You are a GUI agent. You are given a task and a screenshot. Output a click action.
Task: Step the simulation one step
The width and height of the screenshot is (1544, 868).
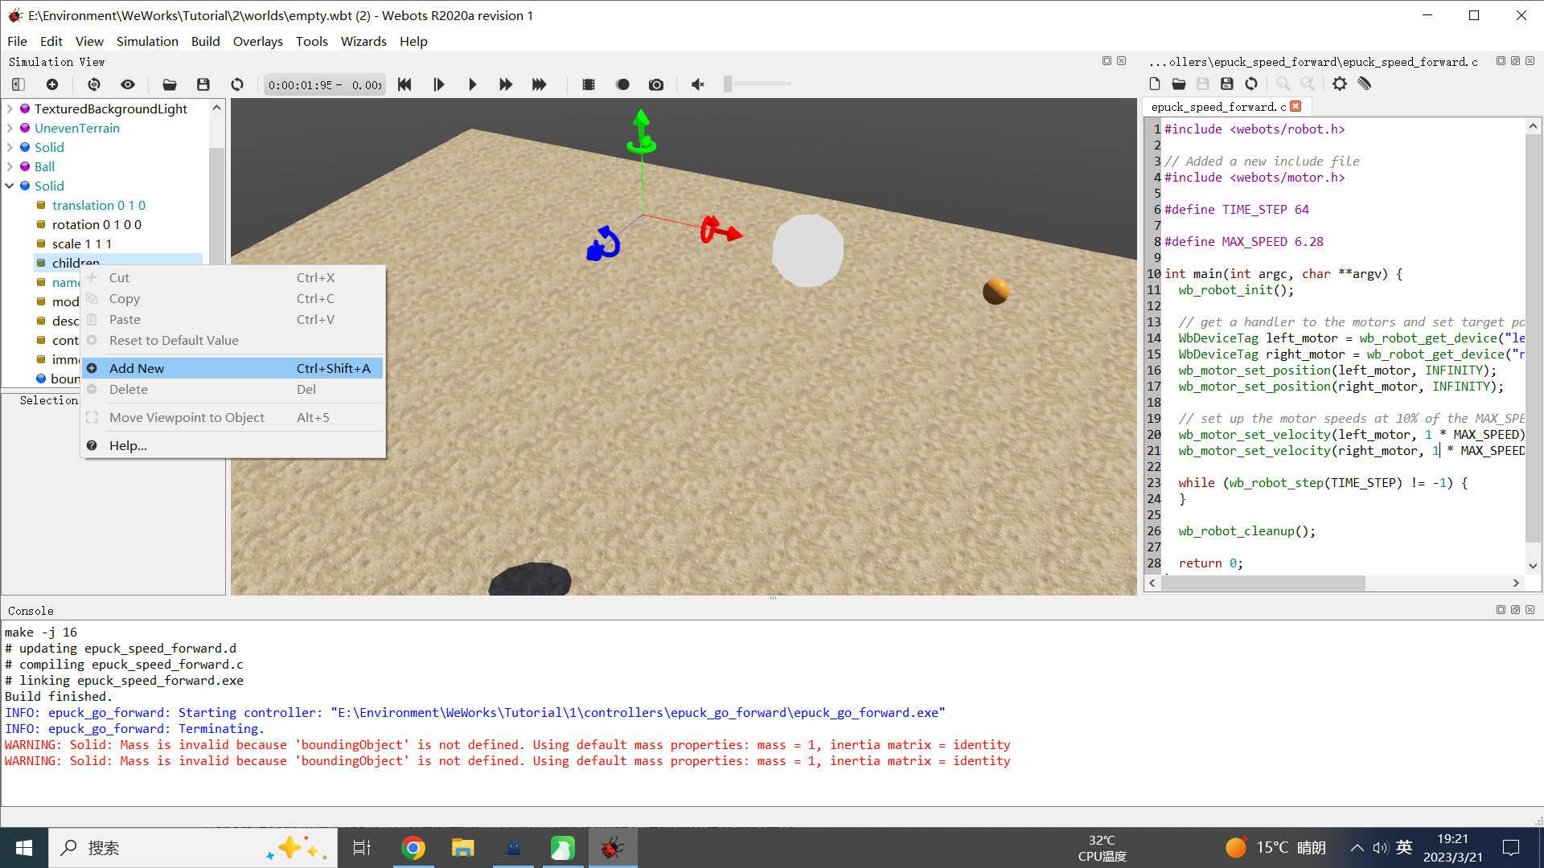pos(438,84)
